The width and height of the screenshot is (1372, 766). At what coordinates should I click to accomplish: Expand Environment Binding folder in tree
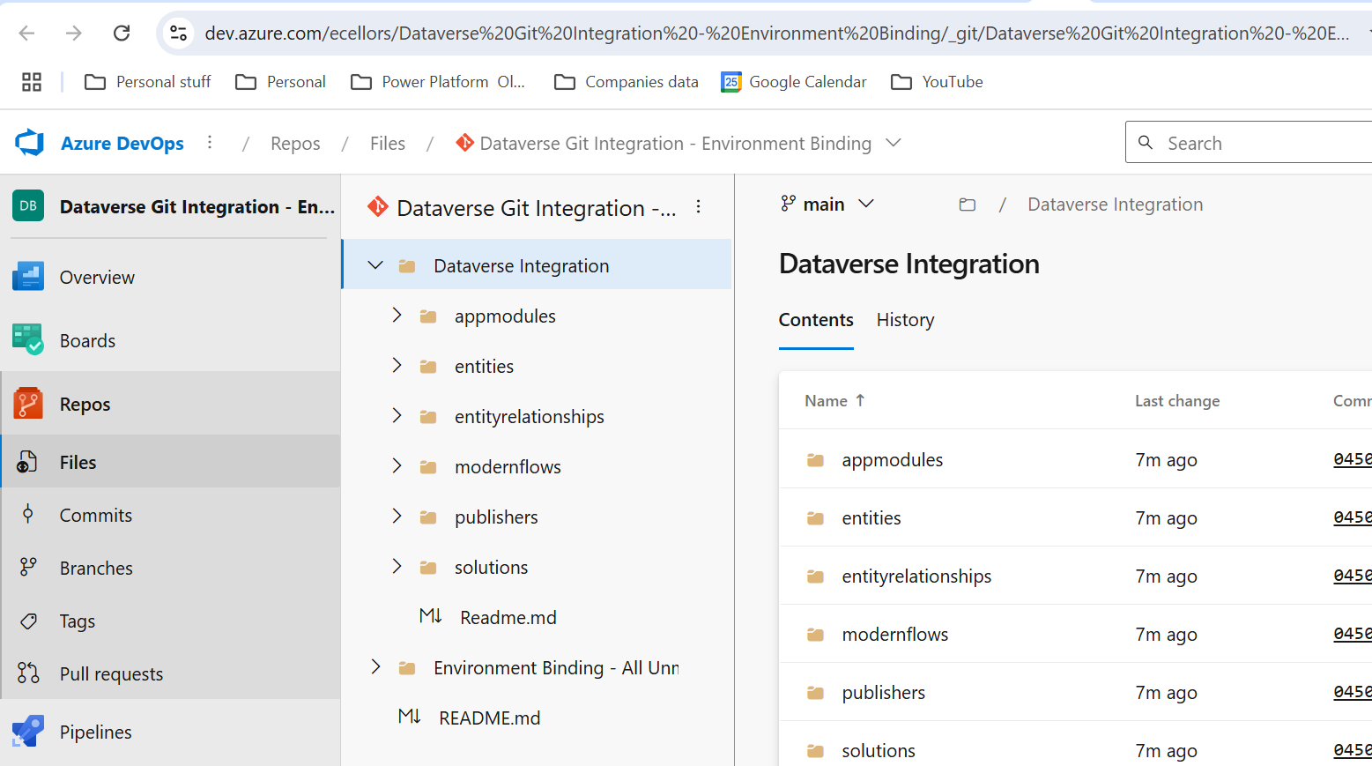tap(375, 667)
